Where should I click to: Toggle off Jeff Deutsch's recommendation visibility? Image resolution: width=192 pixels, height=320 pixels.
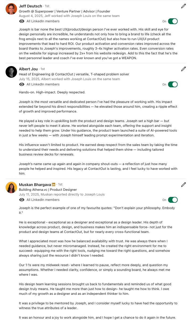(173, 21)
